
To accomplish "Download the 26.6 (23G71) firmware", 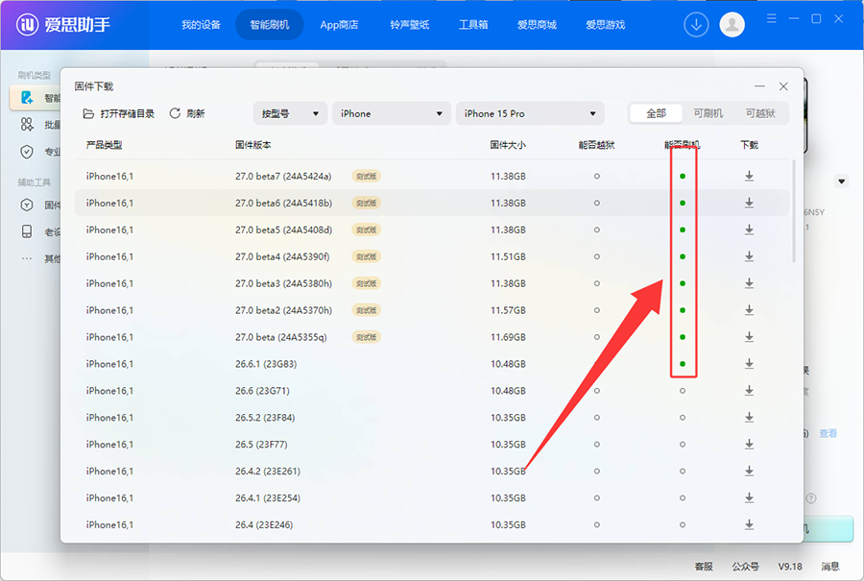I will coord(749,390).
